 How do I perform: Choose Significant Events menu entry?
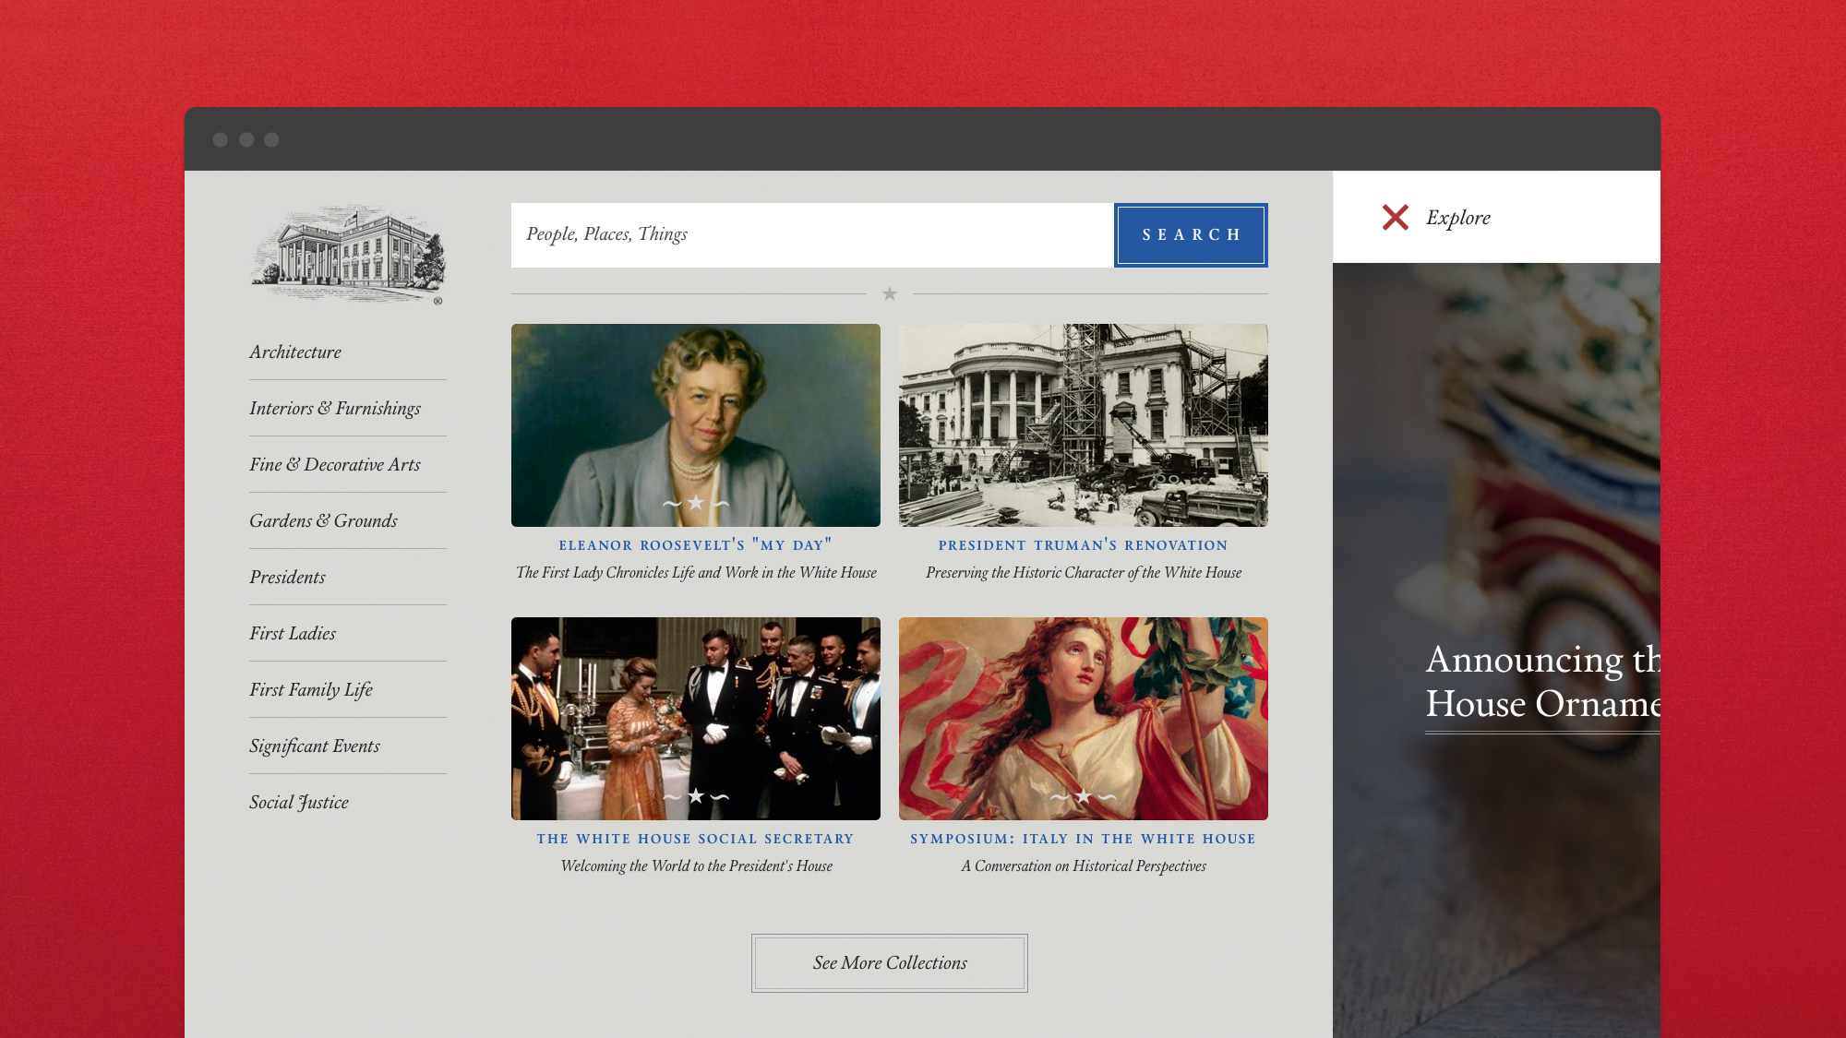[x=315, y=746]
